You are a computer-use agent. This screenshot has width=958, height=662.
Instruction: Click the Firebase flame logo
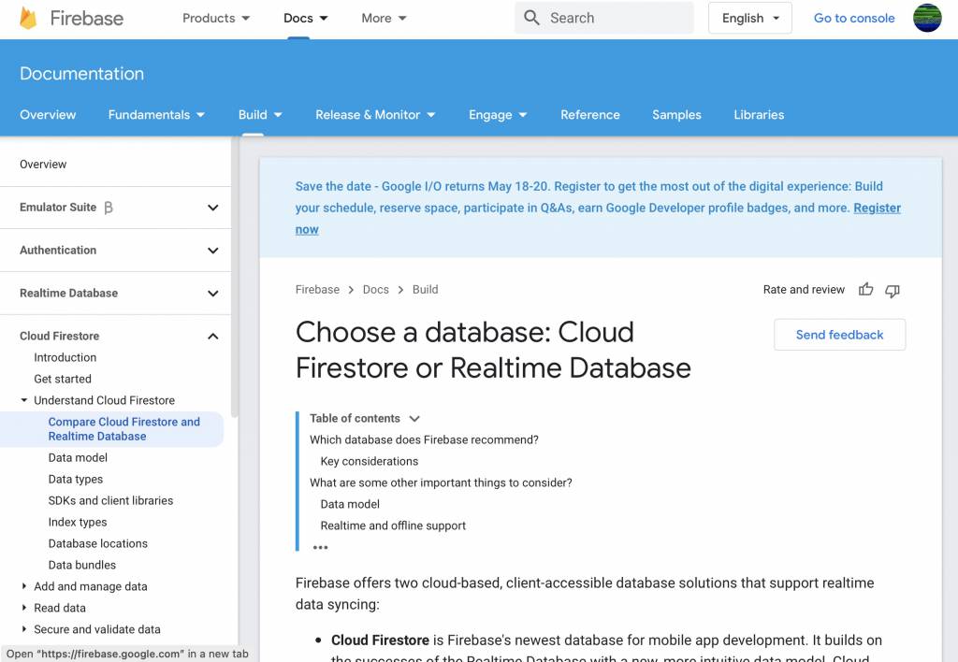[28, 18]
